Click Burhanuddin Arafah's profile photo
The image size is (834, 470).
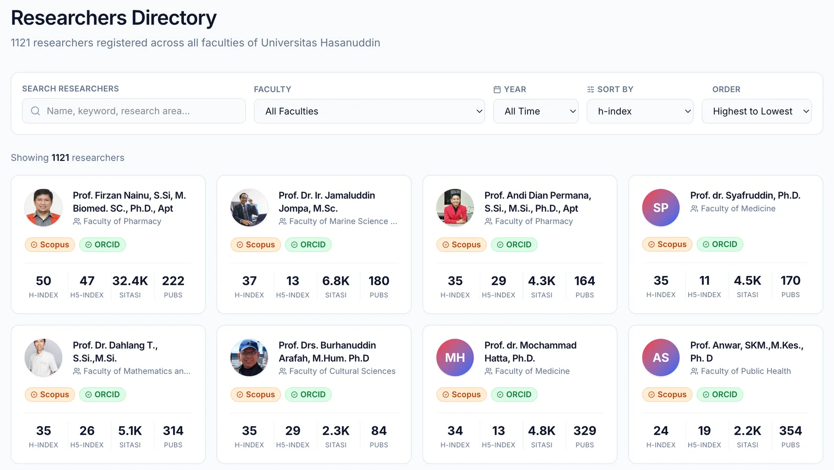click(249, 358)
